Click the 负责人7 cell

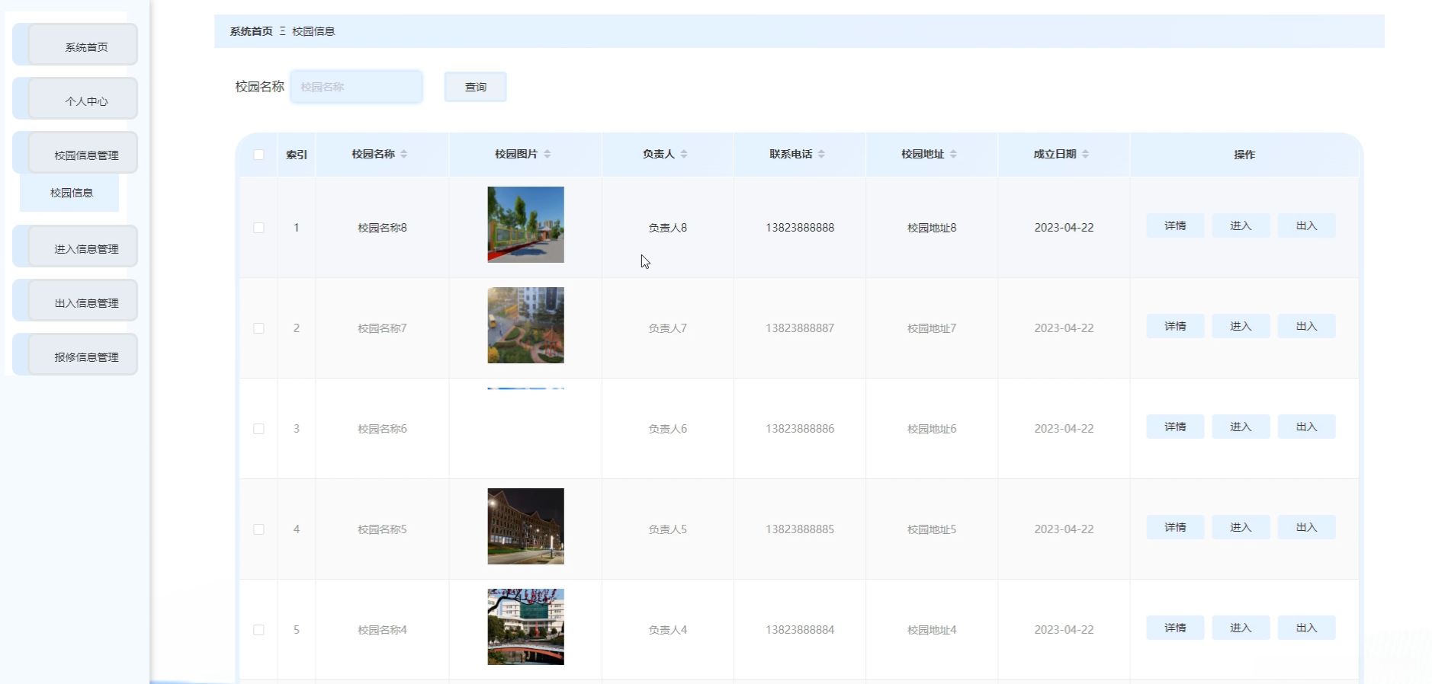tap(668, 328)
